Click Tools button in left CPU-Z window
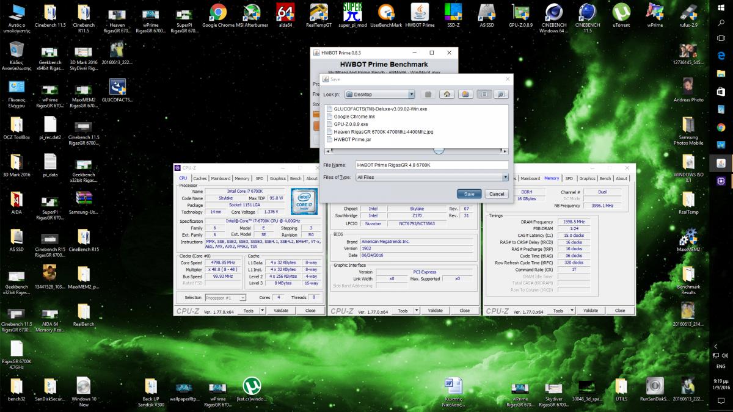 (248, 310)
